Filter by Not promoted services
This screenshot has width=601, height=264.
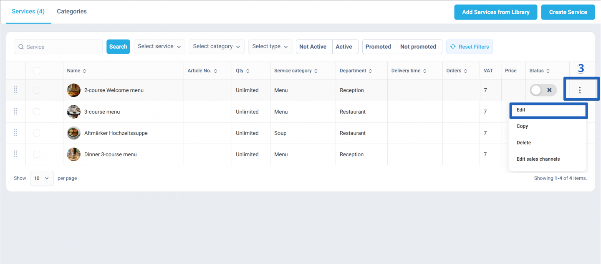[419, 47]
